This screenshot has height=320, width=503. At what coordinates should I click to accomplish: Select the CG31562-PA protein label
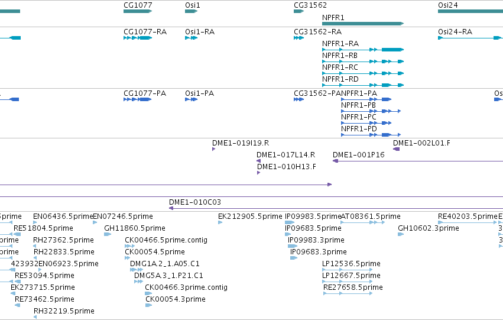click(x=317, y=93)
